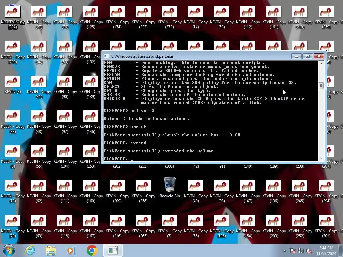Select KEVIN - Copy (301) icon
The width and height of the screenshot is (343, 257).
(x=326, y=226)
